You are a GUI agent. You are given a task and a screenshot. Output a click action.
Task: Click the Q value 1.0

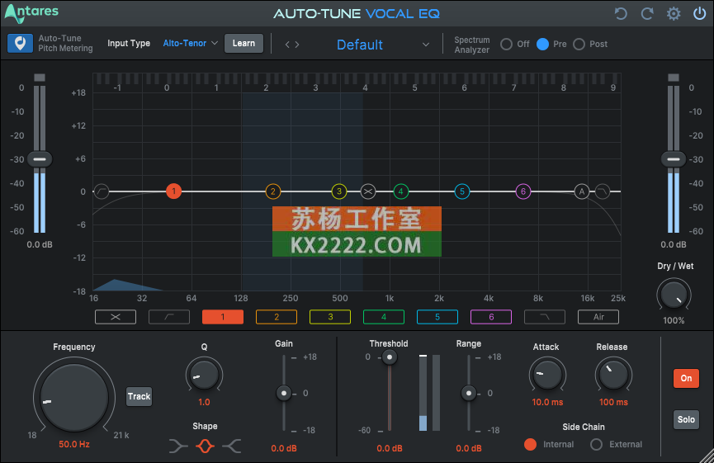coord(204,403)
